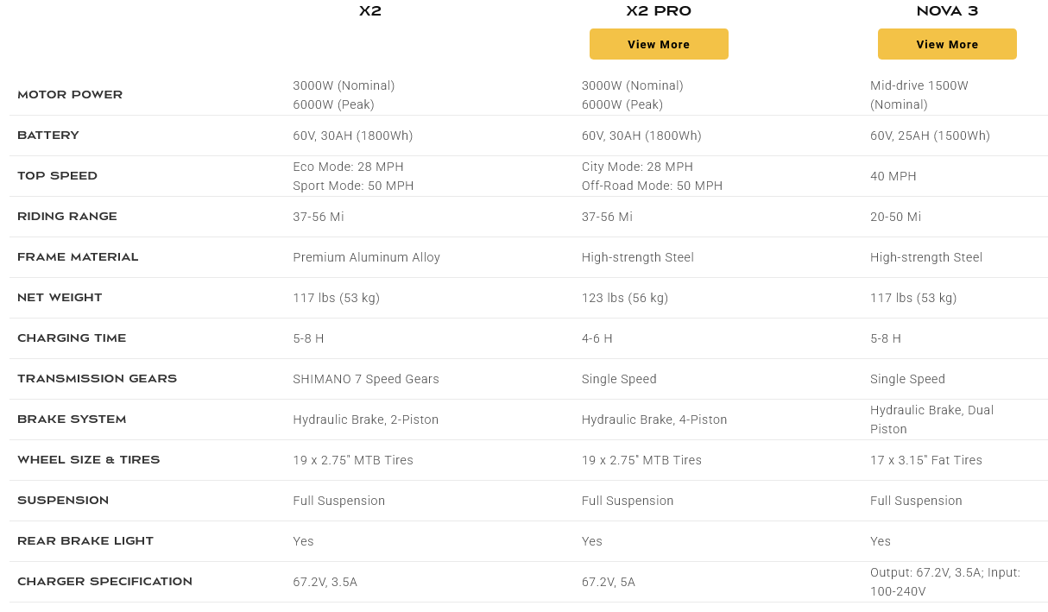Select the NOVA 3 column heading
1048x612 pixels.
947,11
